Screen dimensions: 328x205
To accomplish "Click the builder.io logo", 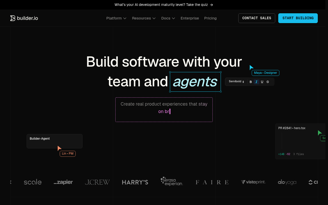I will [24, 18].
